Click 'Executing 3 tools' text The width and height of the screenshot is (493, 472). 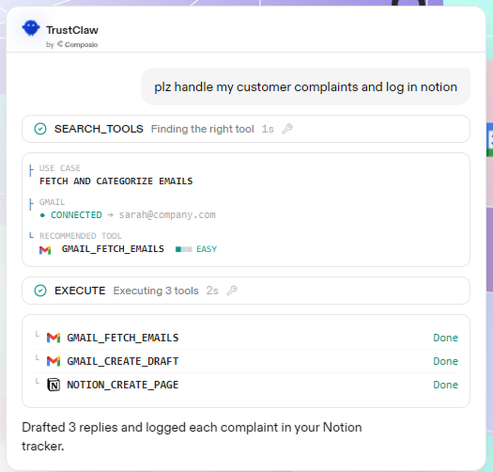point(156,291)
